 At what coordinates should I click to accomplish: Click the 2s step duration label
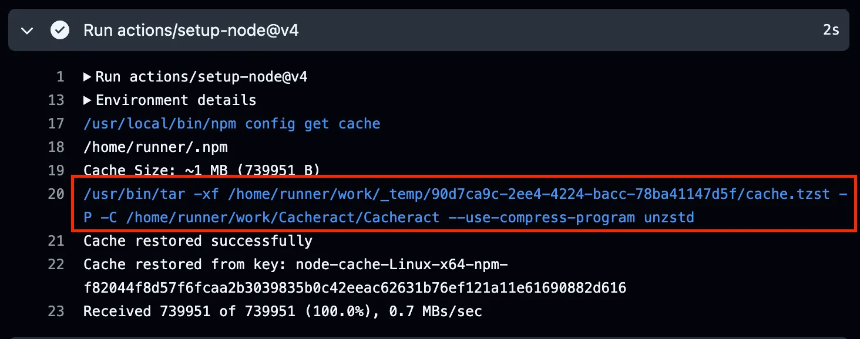pos(831,30)
